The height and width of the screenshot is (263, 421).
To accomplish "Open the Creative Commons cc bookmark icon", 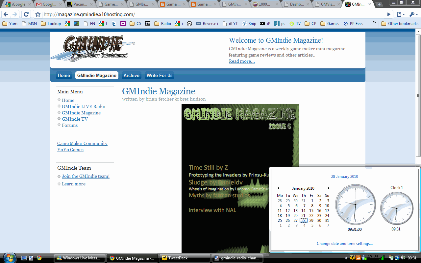I will [x=189, y=24].
